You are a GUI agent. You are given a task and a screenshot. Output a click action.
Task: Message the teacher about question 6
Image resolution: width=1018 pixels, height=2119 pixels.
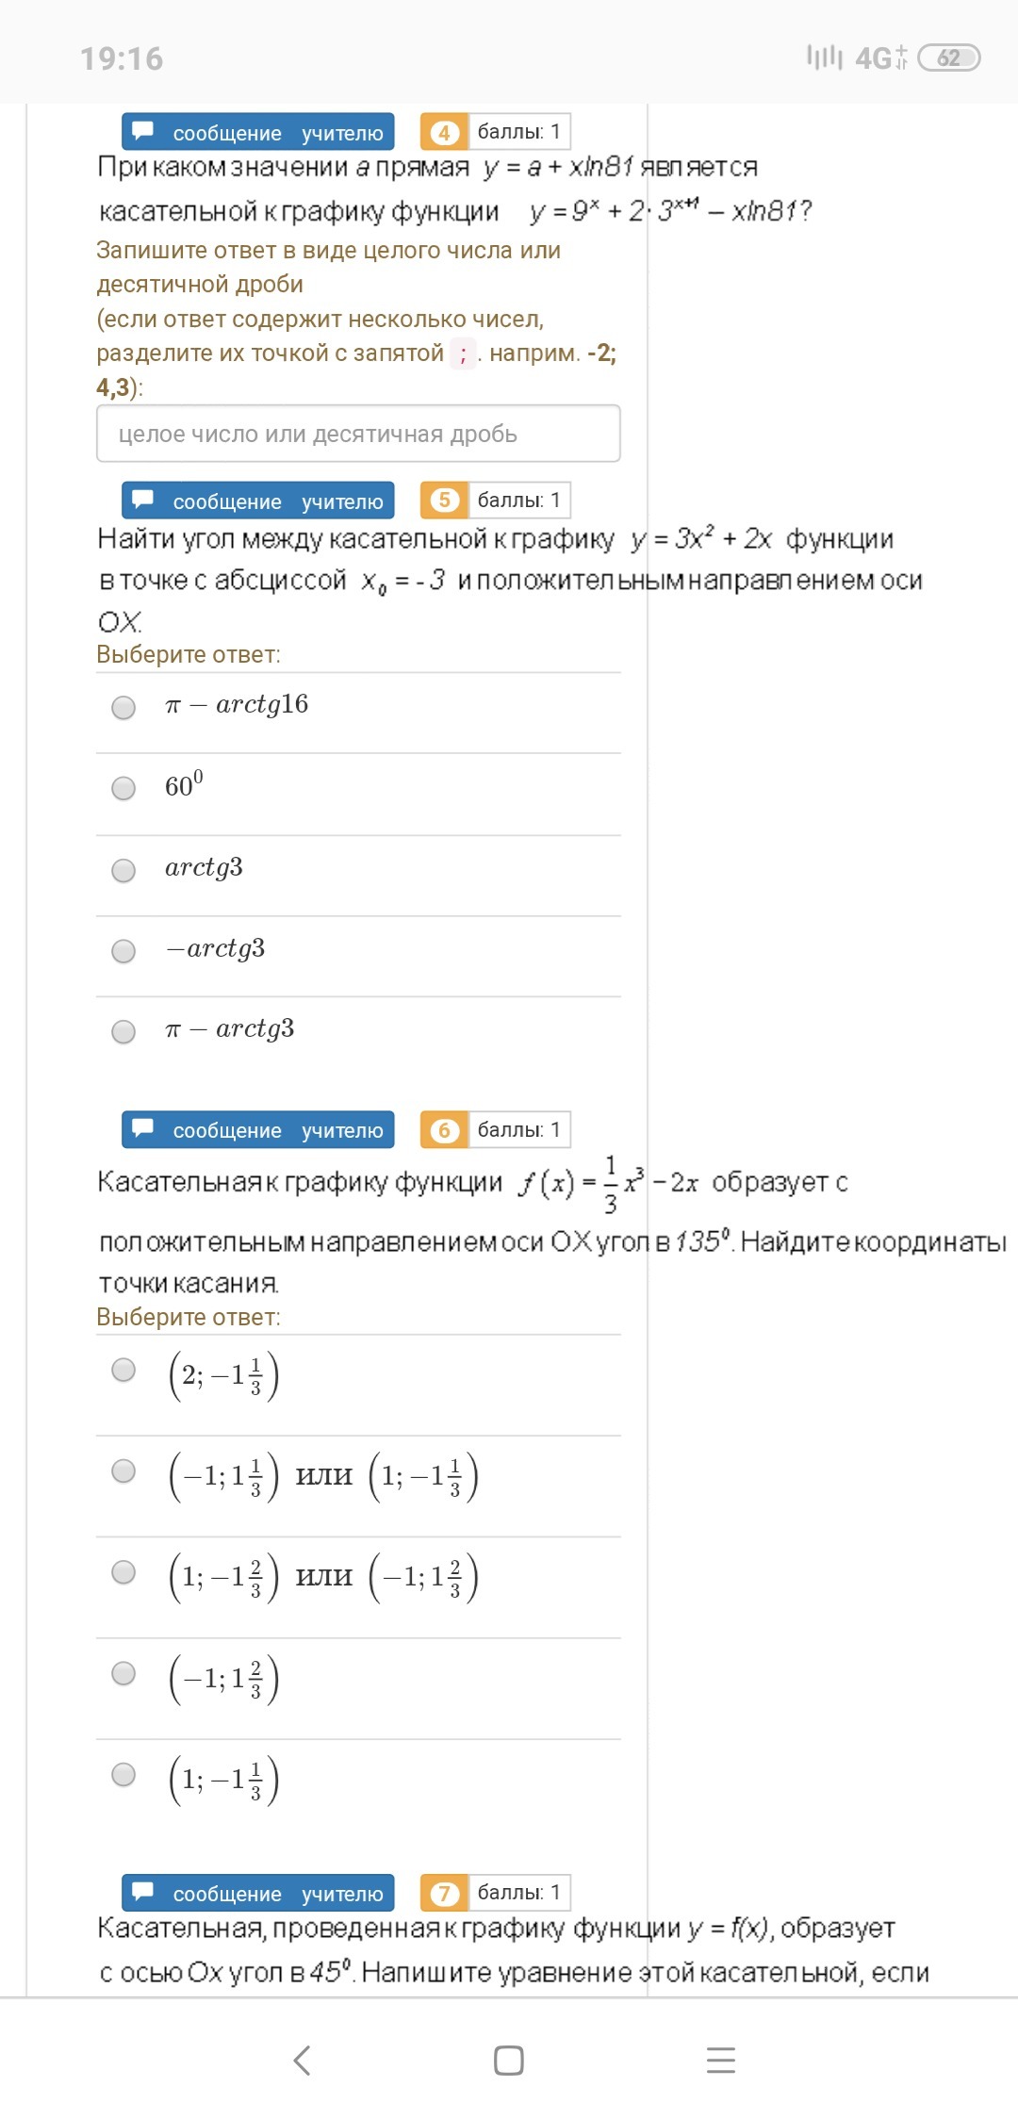coord(257,1130)
